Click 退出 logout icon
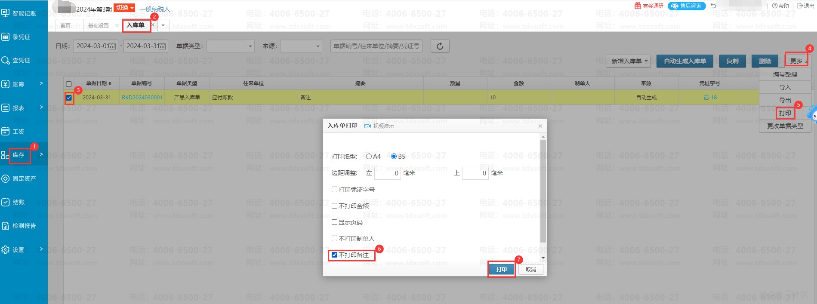This screenshot has width=817, height=304. click(805, 6)
